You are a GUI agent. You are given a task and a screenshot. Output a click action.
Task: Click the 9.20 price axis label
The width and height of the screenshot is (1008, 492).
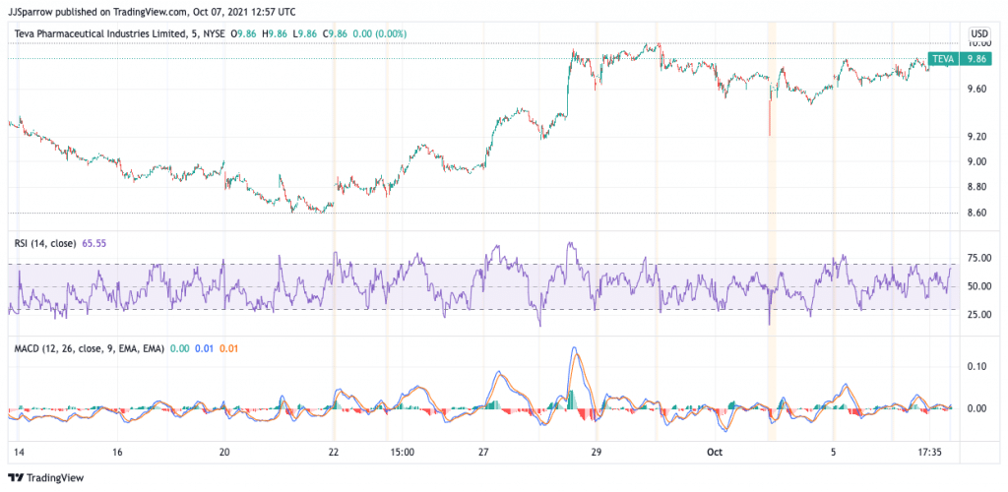[x=979, y=137]
